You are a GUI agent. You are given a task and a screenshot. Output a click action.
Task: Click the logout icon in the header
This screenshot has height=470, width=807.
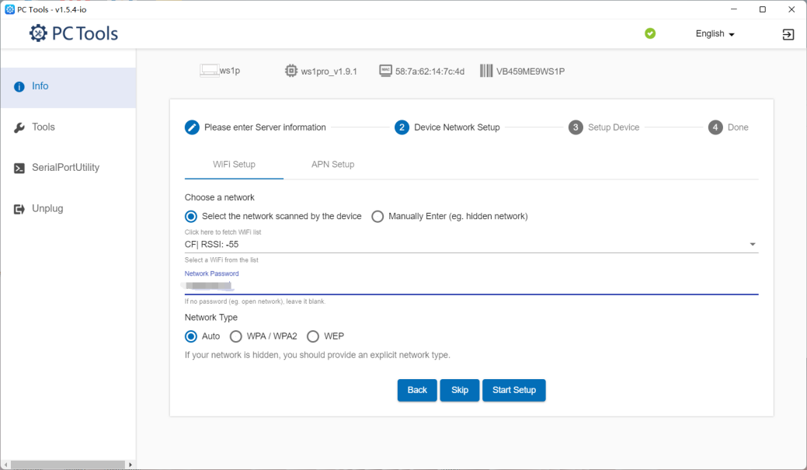tap(788, 34)
